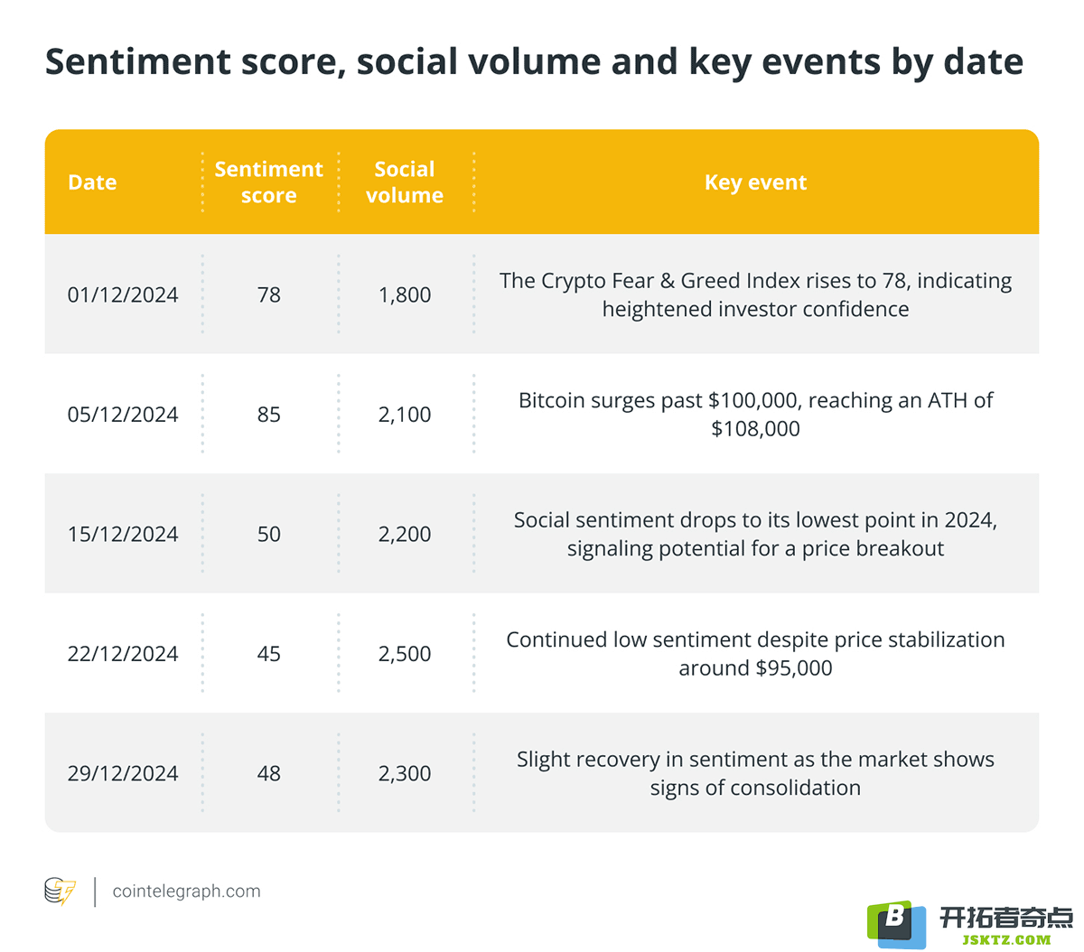The height and width of the screenshot is (952, 1084).
Task: Click sentiment score value 45
Action: click(269, 654)
